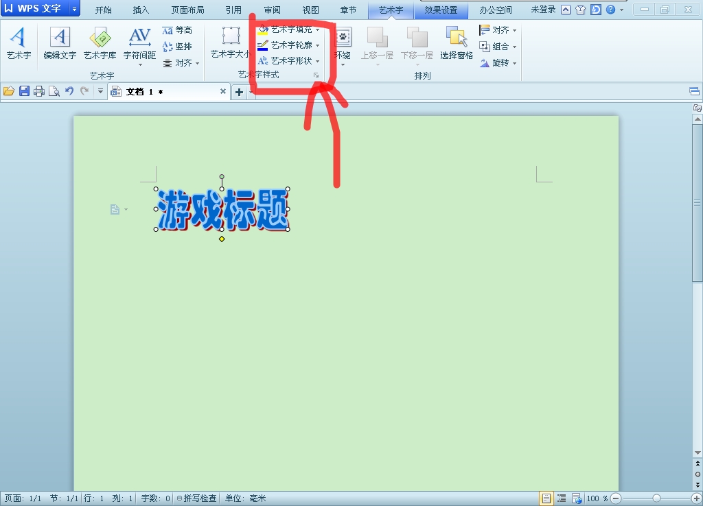
Task: Switch to the 视图 tab
Action: point(310,10)
